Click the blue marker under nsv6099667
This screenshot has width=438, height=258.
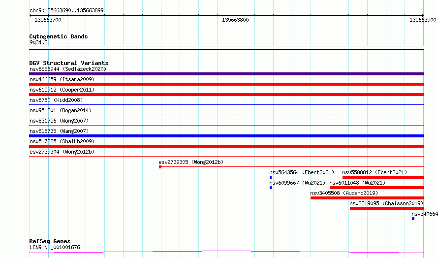click(271, 188)
